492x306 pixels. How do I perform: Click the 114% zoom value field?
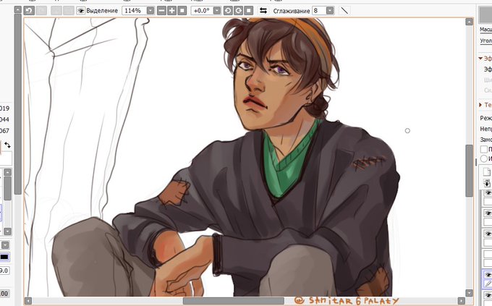point(135,11)
